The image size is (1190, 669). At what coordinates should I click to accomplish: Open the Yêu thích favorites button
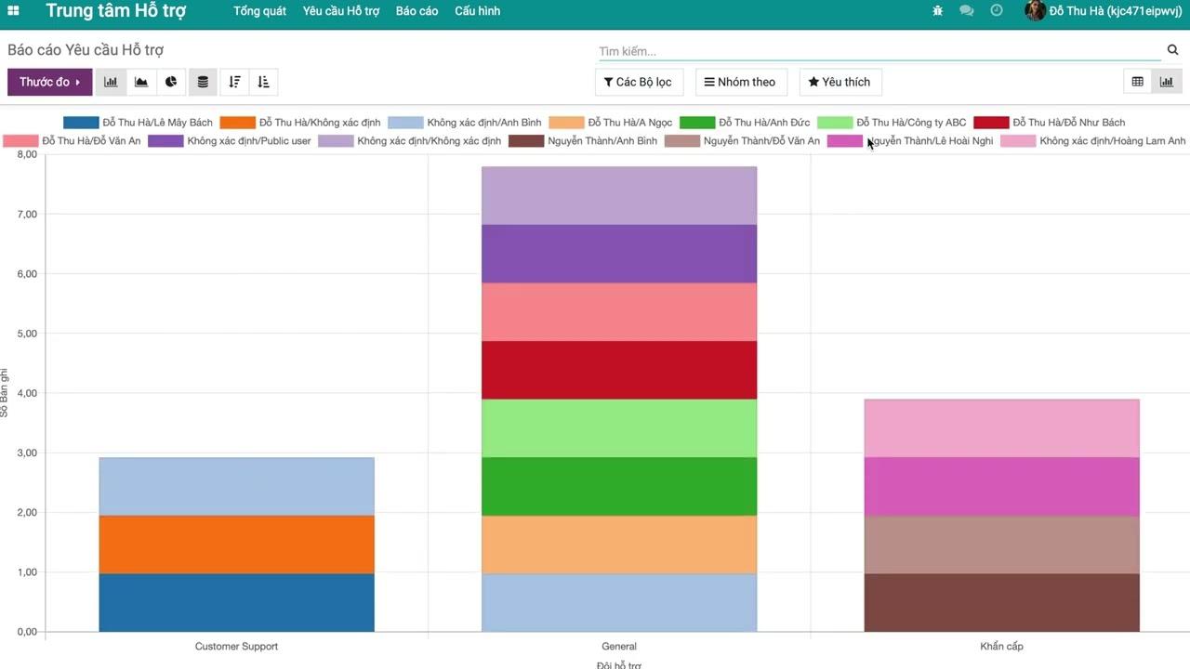coord(840,82)
